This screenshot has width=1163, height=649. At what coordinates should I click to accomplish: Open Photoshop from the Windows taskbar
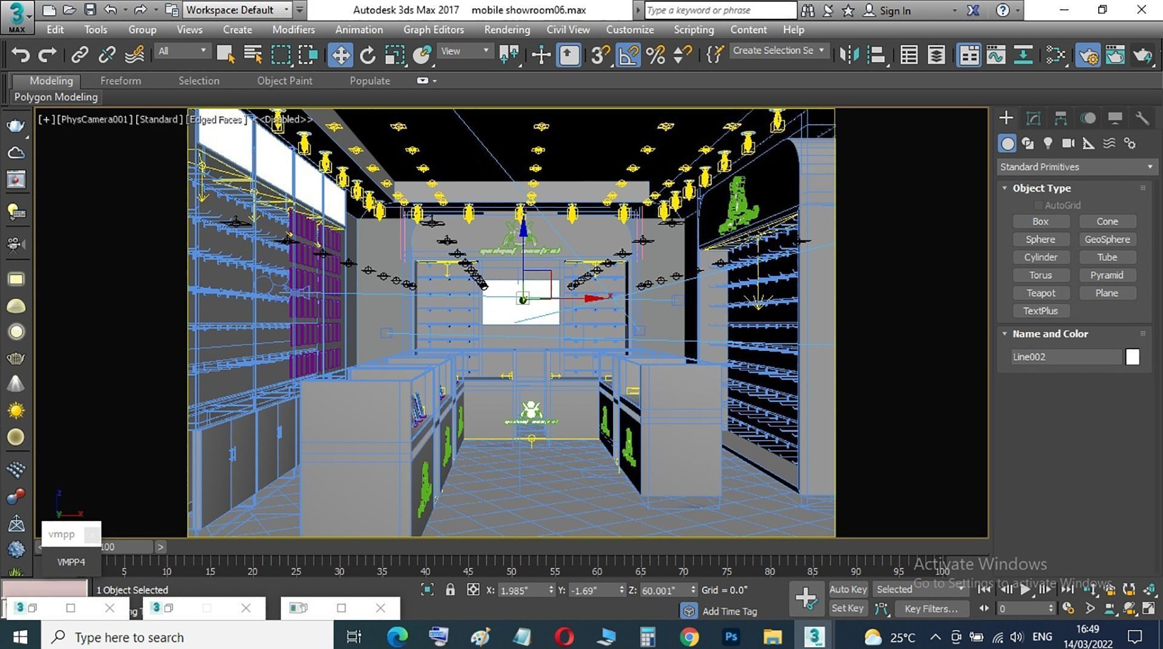[731, 637]
